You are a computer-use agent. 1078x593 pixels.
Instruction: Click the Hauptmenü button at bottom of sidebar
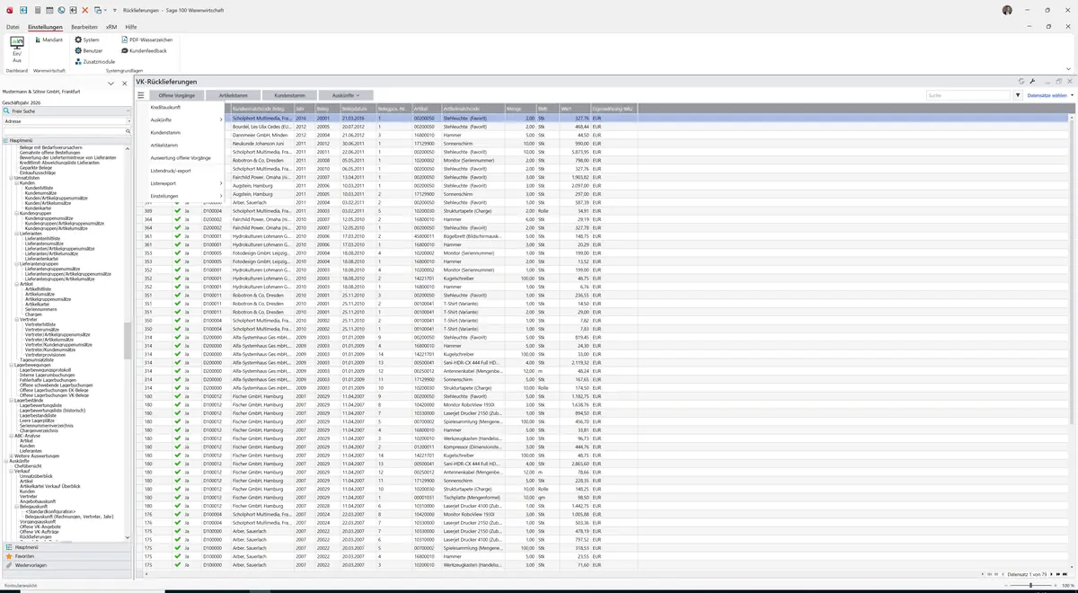pos(66,547)
